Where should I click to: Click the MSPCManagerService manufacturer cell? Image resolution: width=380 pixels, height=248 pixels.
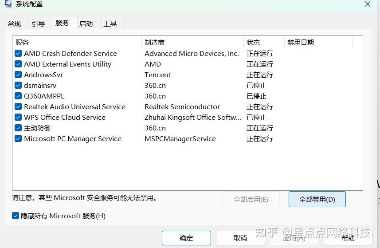(180, 139)
